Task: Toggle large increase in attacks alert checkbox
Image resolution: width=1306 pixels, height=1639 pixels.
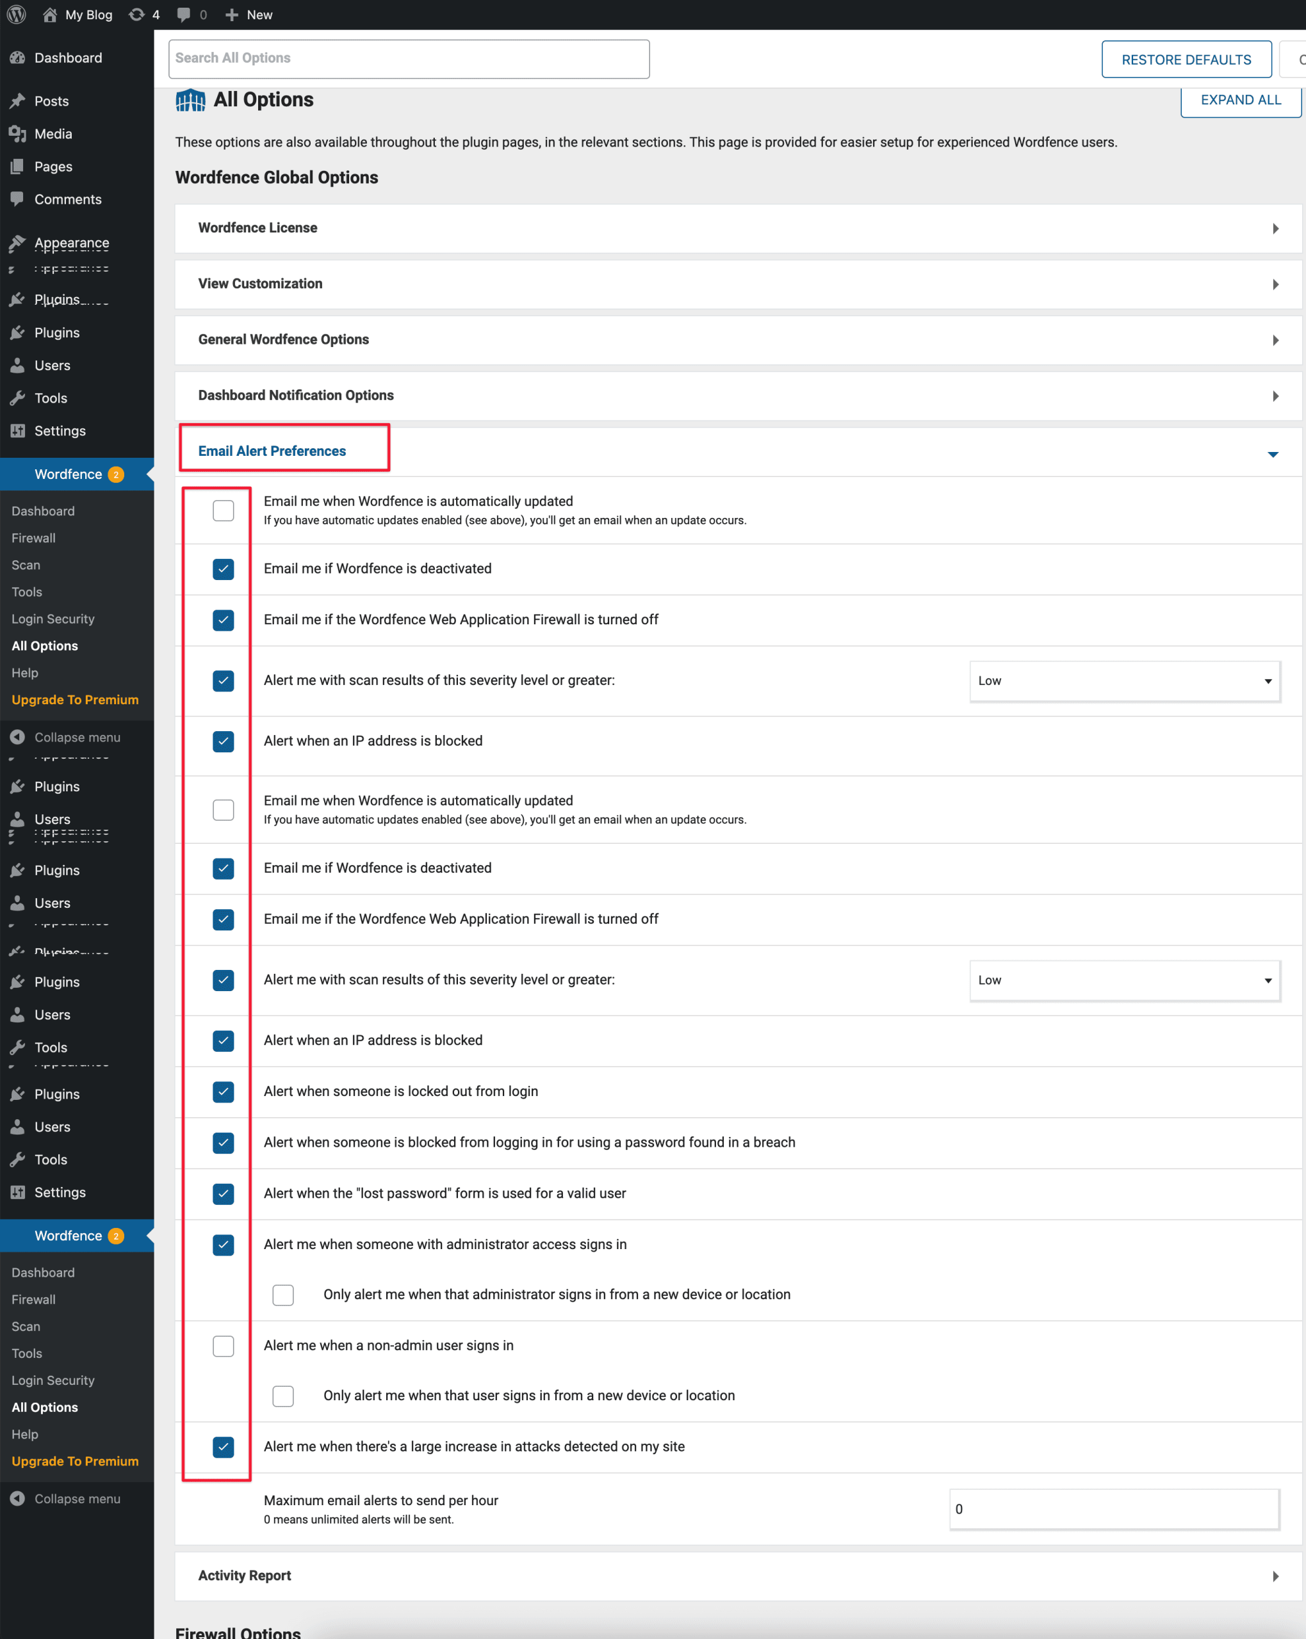Action: [x=223, y=1447]
